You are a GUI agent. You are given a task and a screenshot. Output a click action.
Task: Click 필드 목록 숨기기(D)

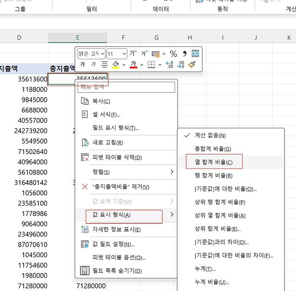coord(126,271)
